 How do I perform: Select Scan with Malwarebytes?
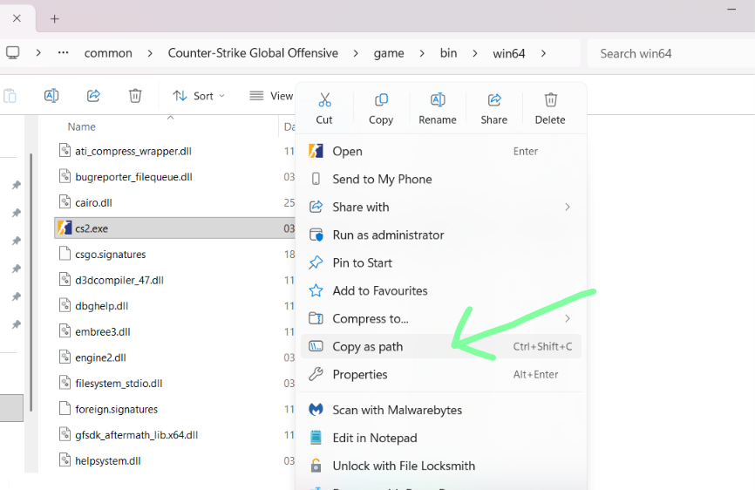click(440, 410)
